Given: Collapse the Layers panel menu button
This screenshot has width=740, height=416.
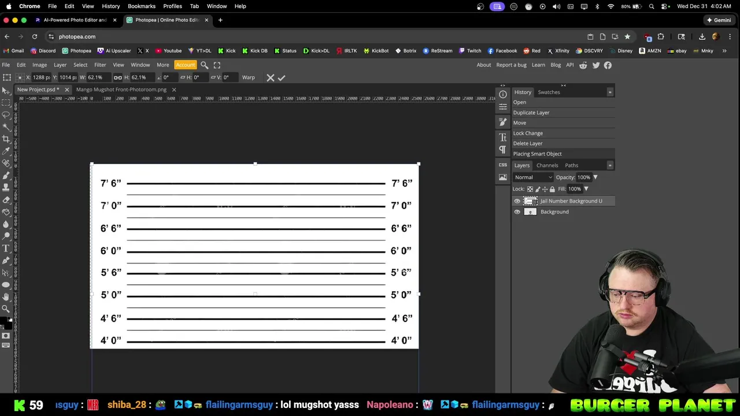Looking at the screenshot, I should 609,165.
